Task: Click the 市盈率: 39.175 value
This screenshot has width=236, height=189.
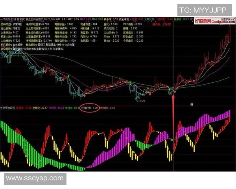Action: (x=89, y=32)
